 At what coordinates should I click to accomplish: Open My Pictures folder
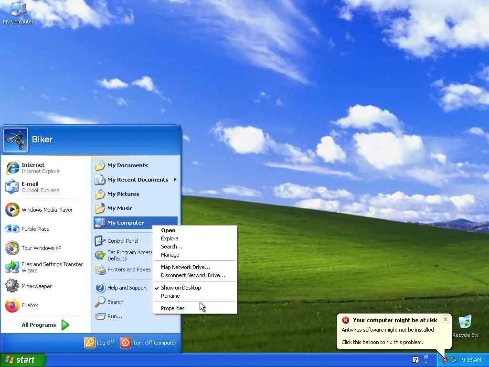pos(135,194)
